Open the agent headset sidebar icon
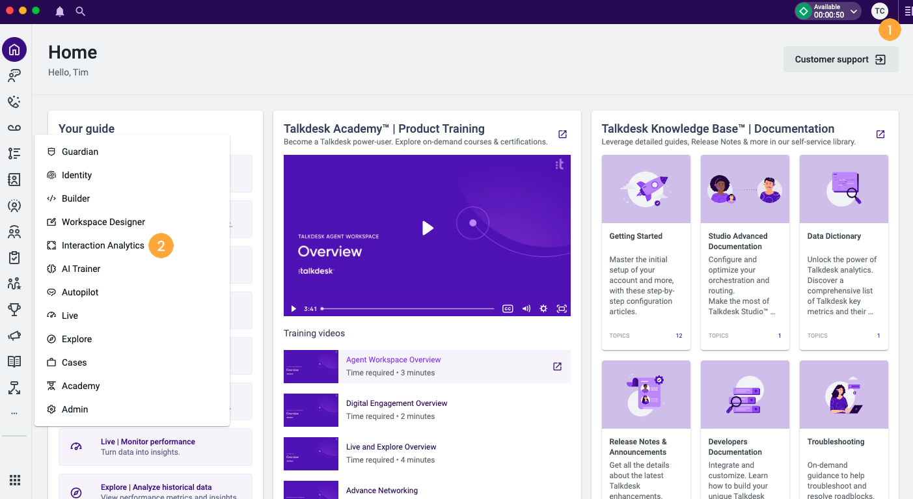This screenshot has height=499, width=913. [14, 206]
